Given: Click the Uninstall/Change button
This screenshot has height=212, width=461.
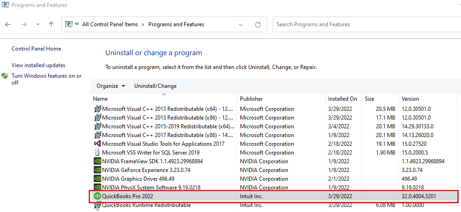Looking at the screenshot, I should tap(155, 86).
